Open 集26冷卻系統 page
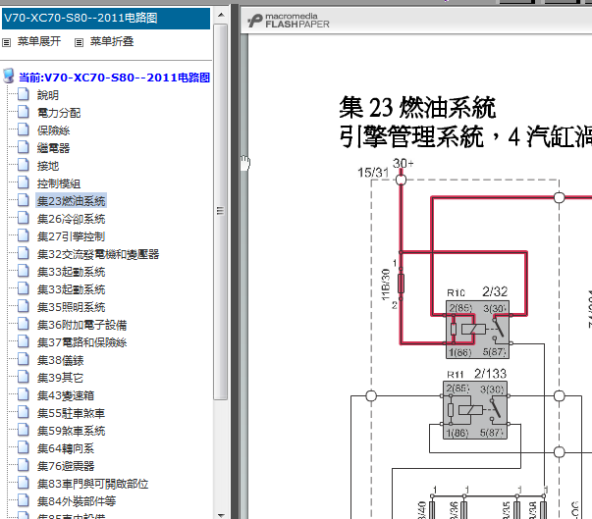The height and width of the screenshot is (519, 592). (x=71, y=219)
